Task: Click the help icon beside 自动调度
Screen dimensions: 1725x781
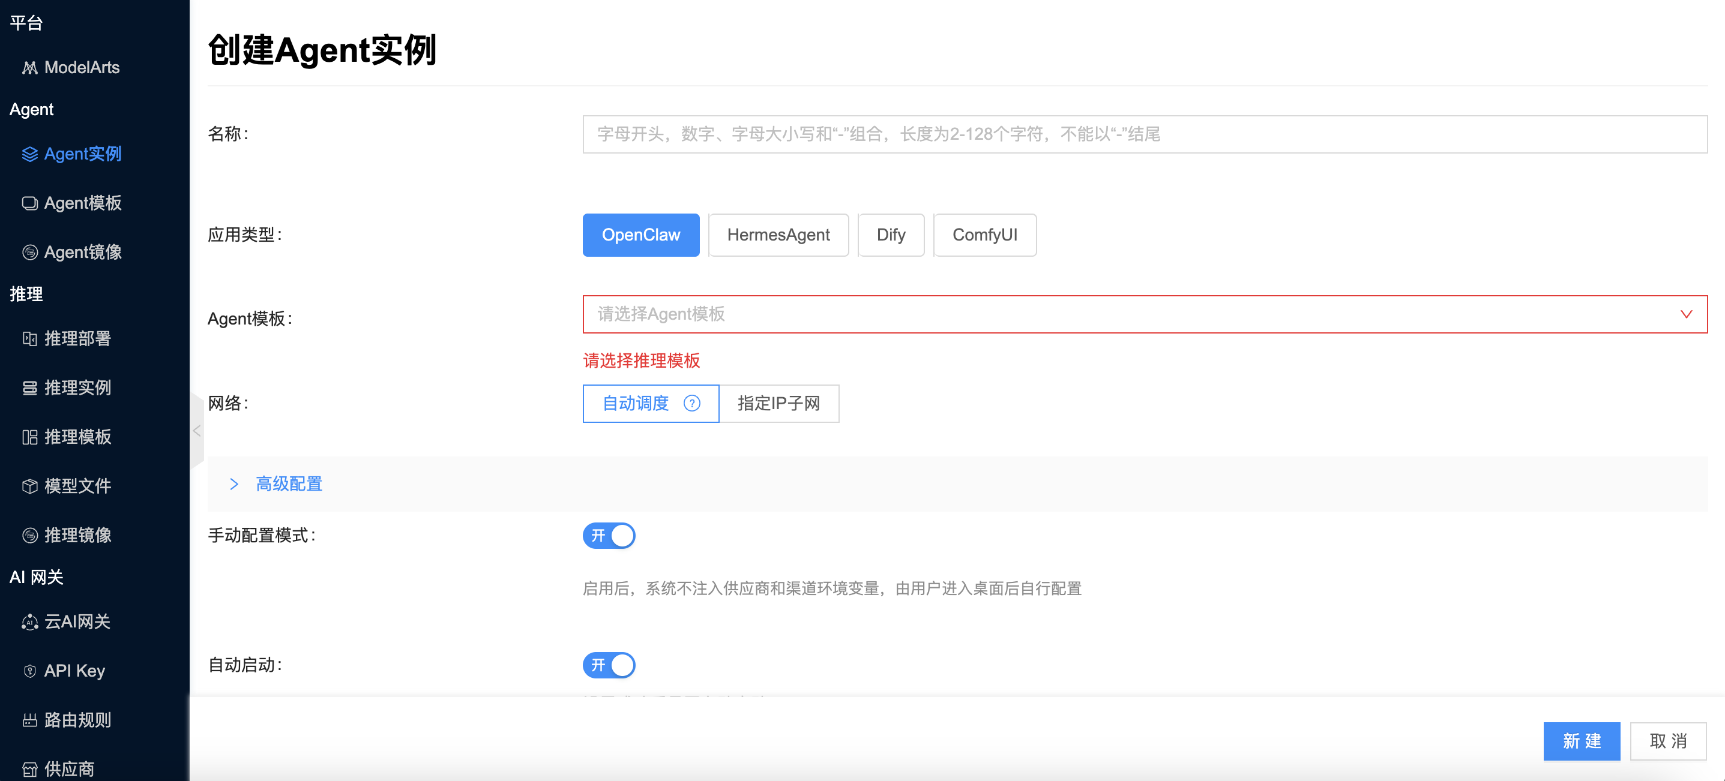Action: pos(692,404)
